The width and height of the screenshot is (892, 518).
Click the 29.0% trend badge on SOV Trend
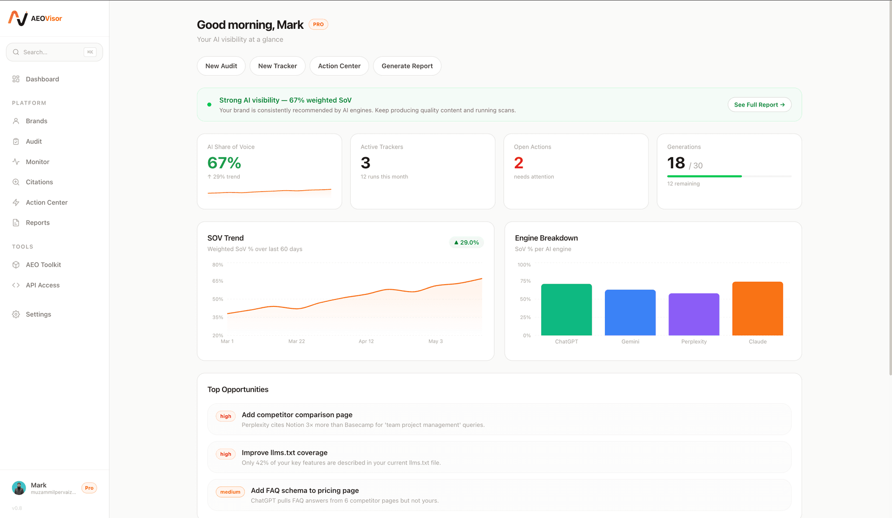[466, 242]
